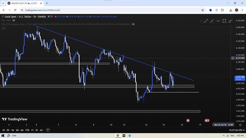
Task: Show All data range on chart
Action: click(x=41, y=130)
